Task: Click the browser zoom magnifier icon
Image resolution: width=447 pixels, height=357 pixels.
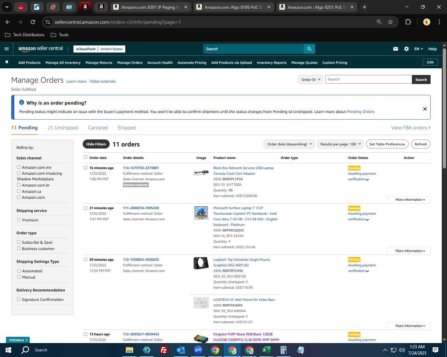Action: 379,22
